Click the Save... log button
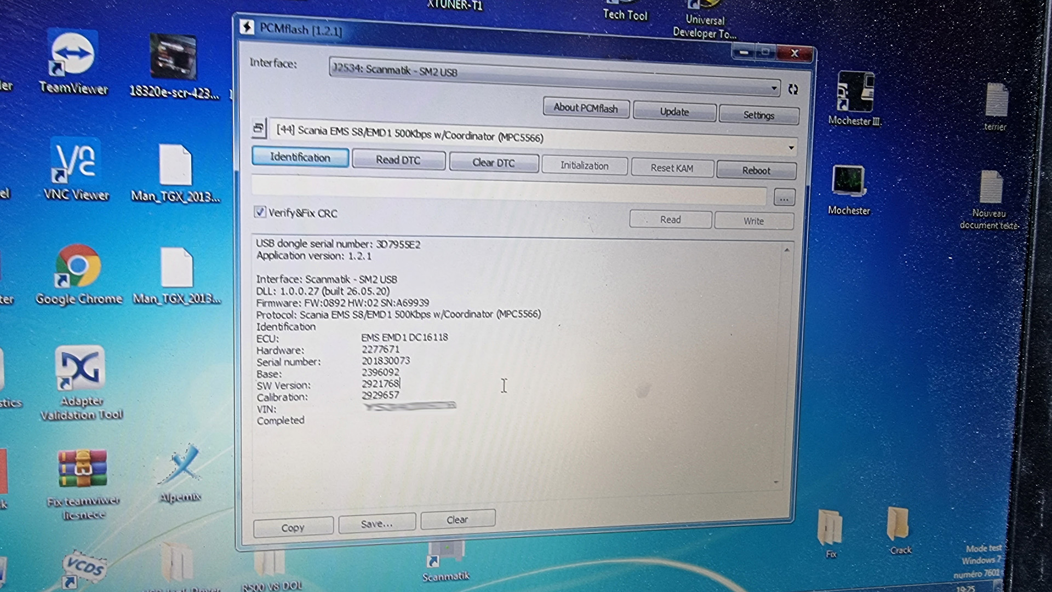This screenshot has height=592, width=1052. [376, 524]
